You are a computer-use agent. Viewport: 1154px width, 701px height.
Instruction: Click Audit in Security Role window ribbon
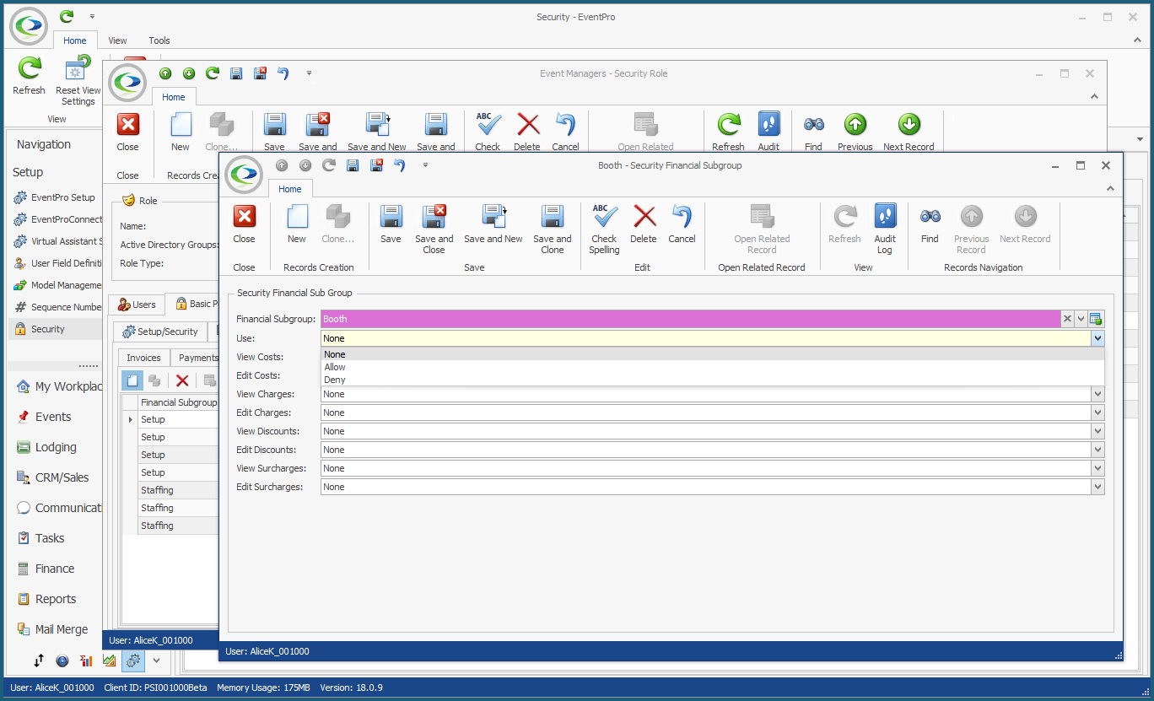(768, 132)
